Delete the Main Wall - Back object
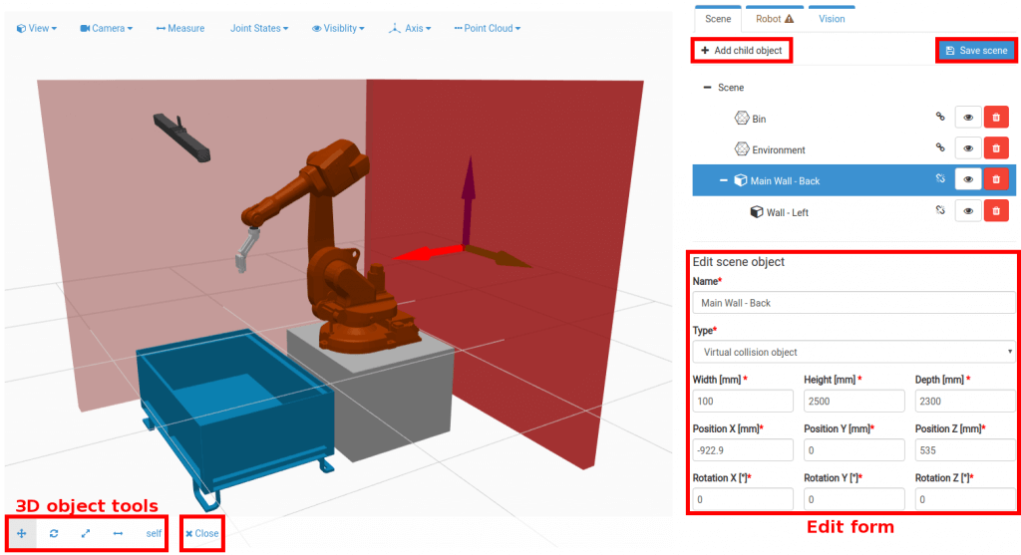 coord(996,179)
